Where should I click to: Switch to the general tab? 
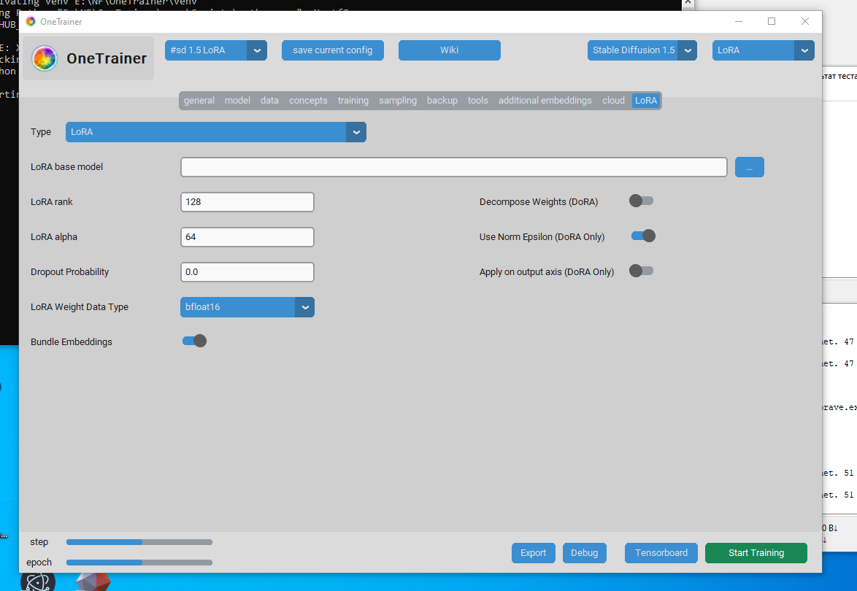click(199, 101)
